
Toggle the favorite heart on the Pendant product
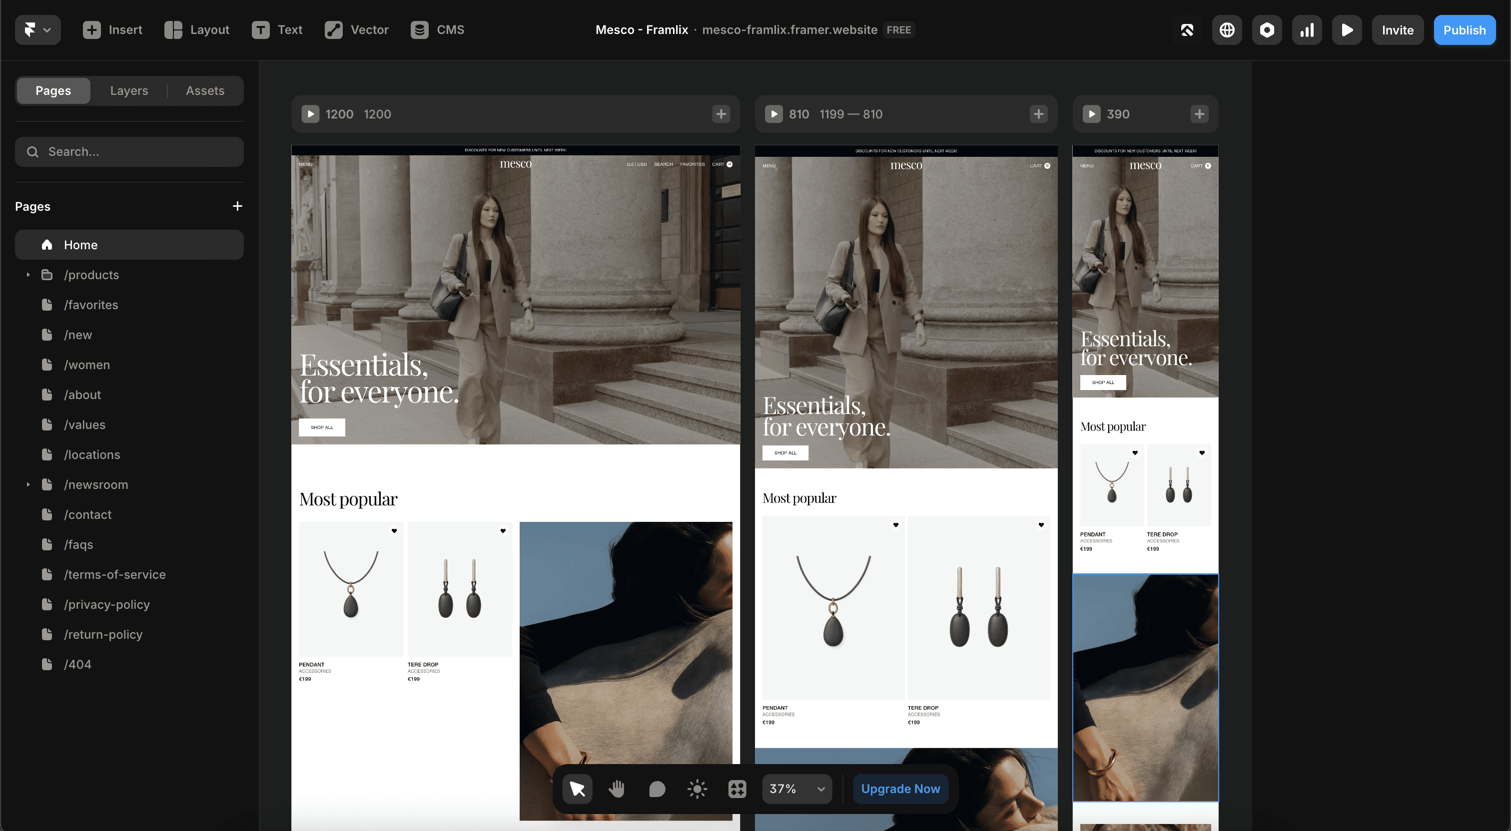pyautogui.click(x=394, y=531)
